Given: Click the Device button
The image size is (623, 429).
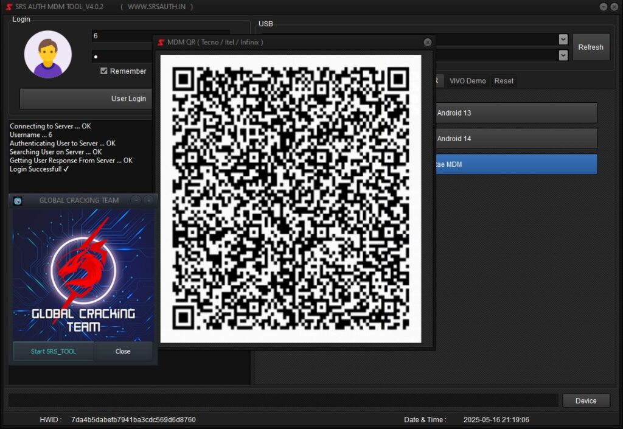Looking at the screenshot, I should pyautogui.click(x=586, y=401).
